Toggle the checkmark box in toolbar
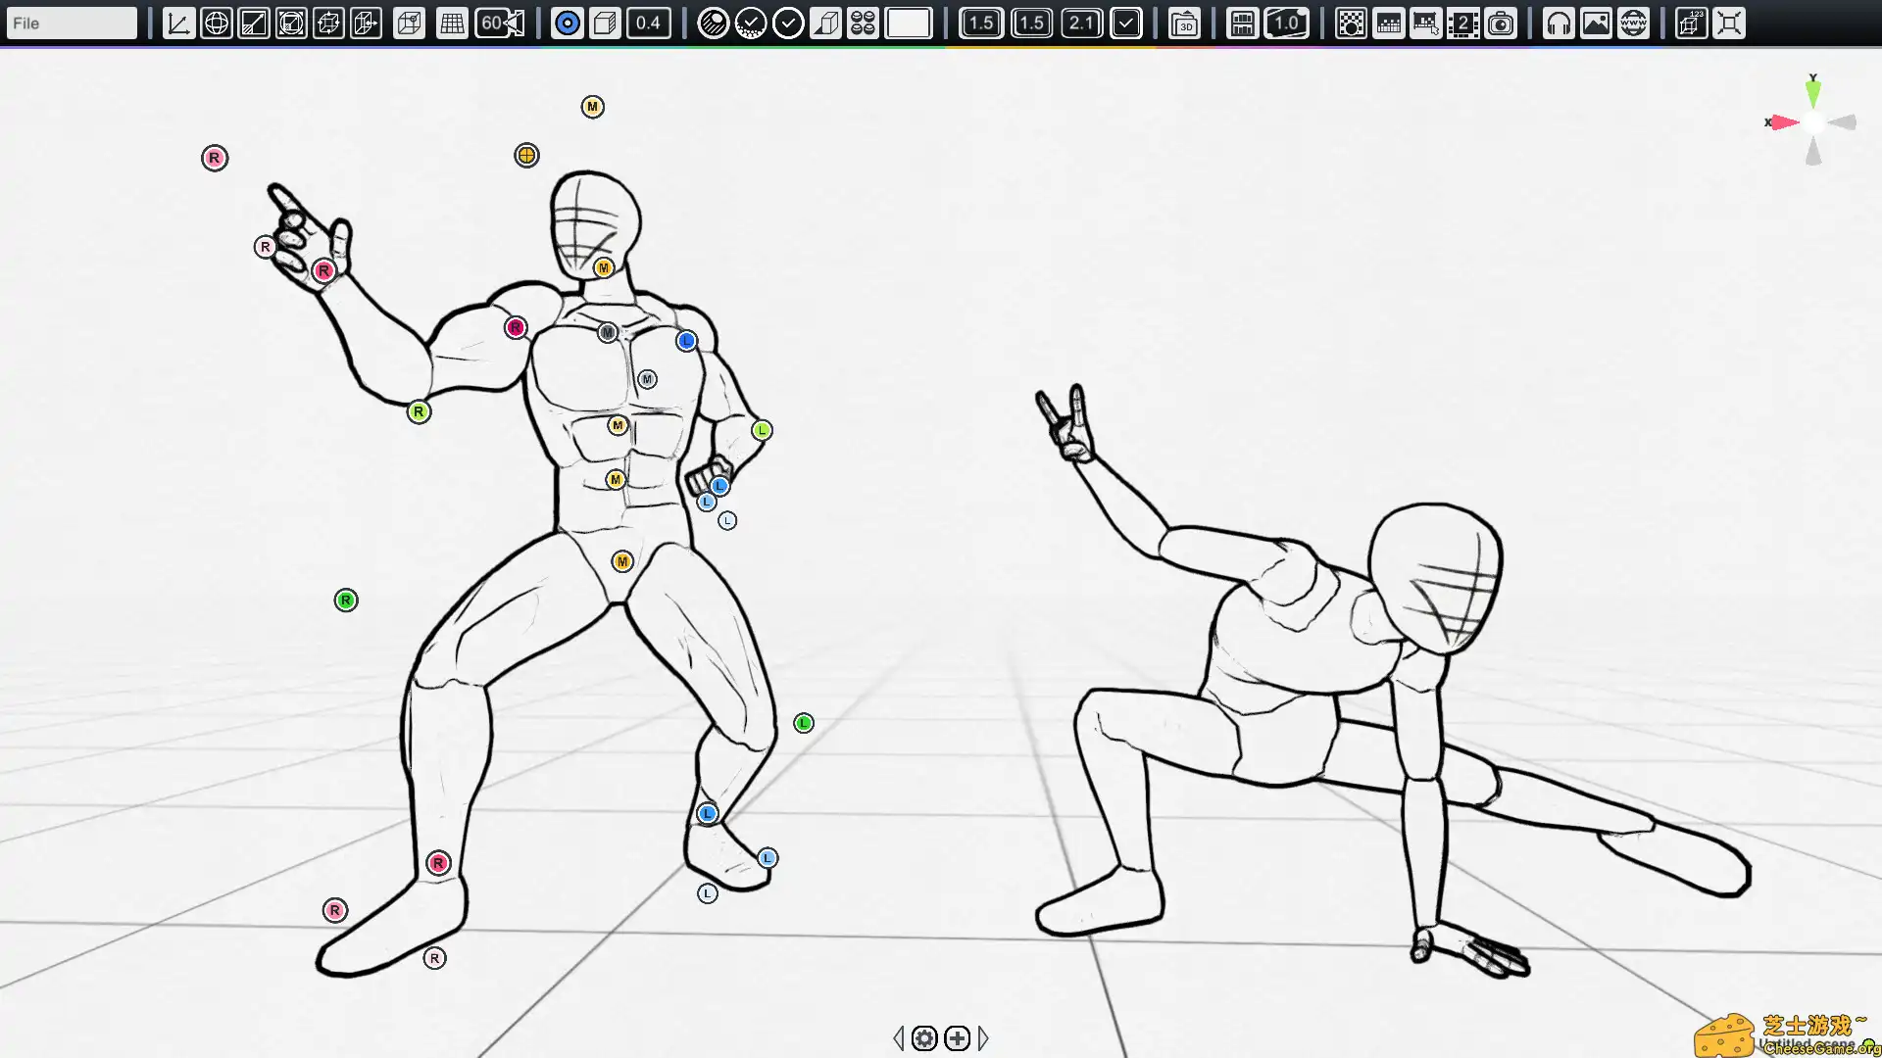The height and width of the screenshot is (1058, 1882). pos(1126,24)
